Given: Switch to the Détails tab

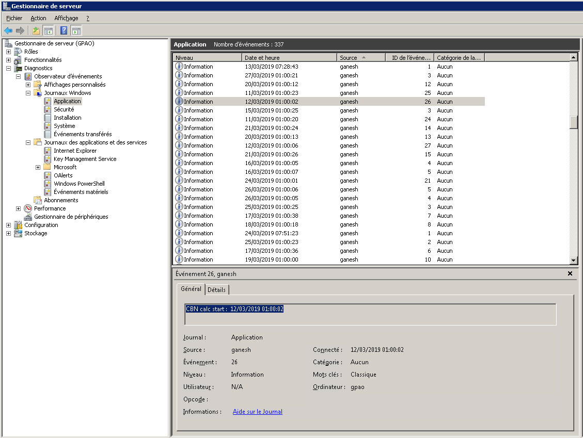Looking at the screenshot, I should click(x=216, y=290).
